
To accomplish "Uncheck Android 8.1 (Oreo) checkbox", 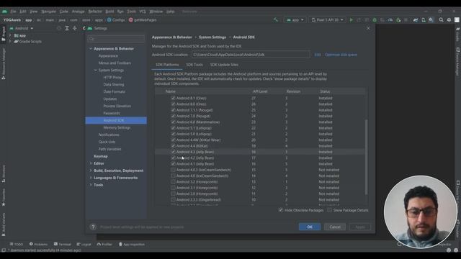I will coord(173,98).
